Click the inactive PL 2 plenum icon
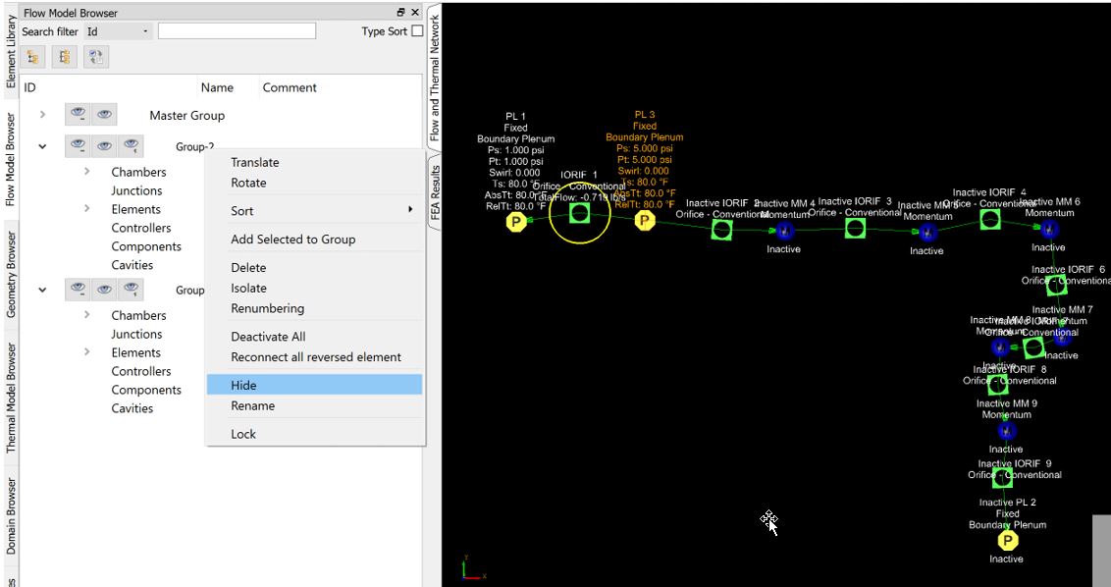This screenshot has height=587, width=1111. pyautogui.click(x=1007, y=540)
